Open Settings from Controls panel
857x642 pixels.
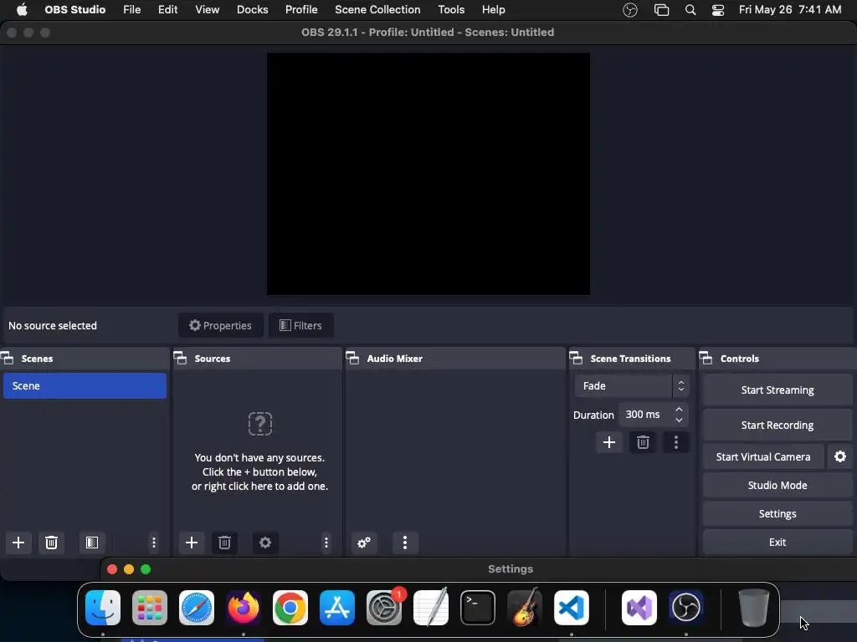[777, 513]
